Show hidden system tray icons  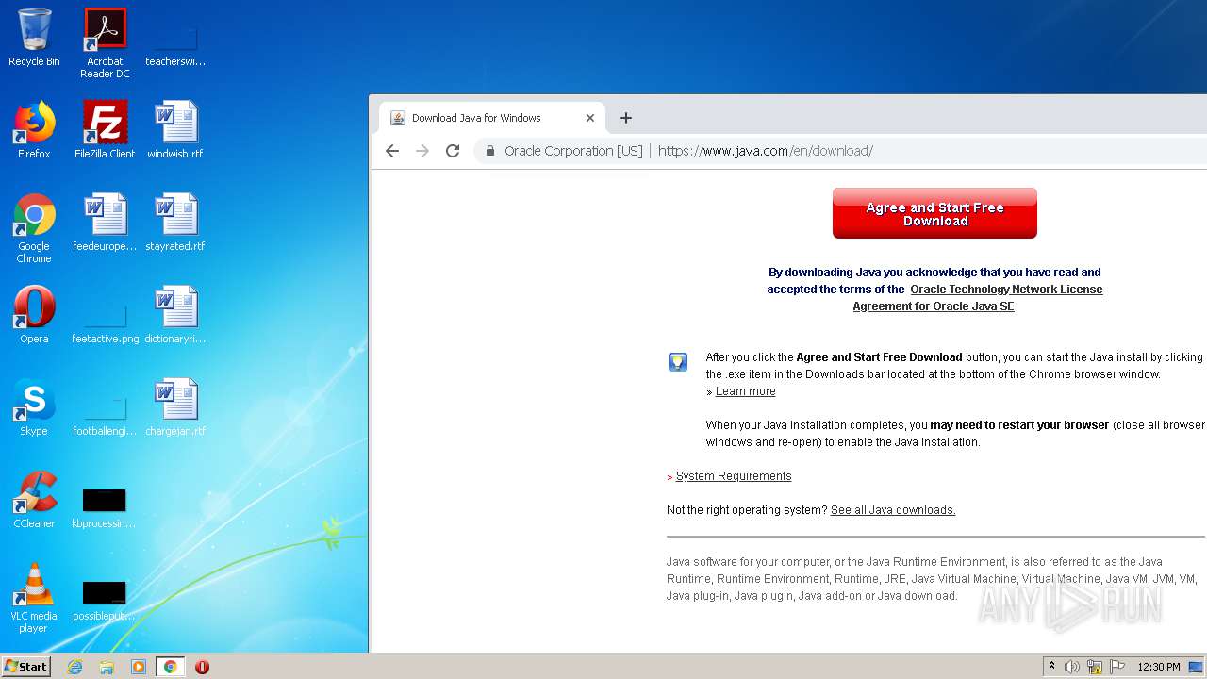1051,667
